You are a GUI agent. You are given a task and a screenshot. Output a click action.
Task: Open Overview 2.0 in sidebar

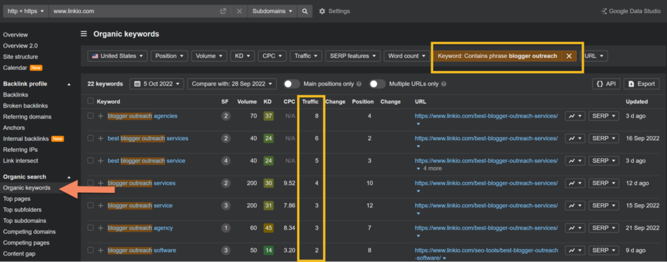20,46
